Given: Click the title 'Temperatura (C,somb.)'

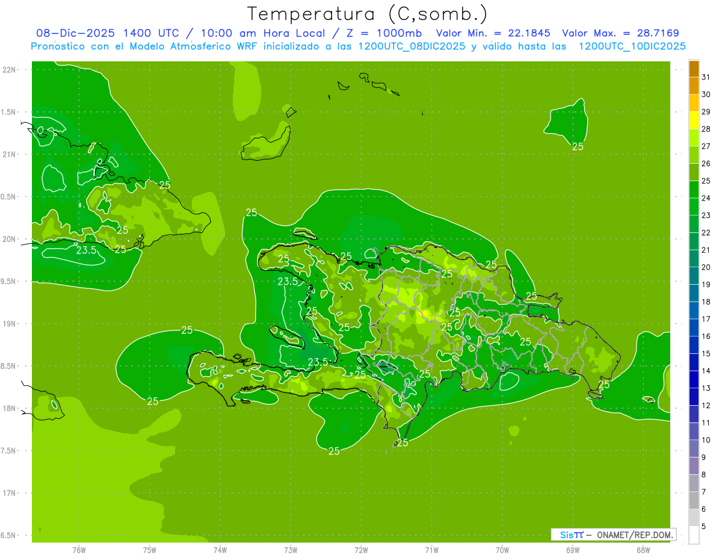Looking at the screenshot, I should [368, 13].
